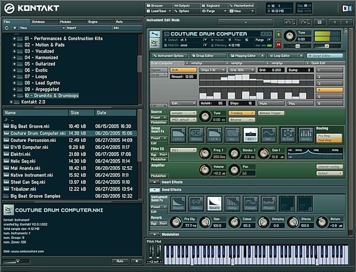Click the Instrument Options button

[x=170, y=56]
